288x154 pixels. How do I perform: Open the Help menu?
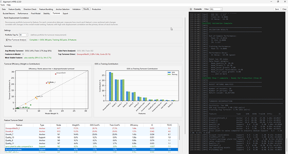point(9,5)
